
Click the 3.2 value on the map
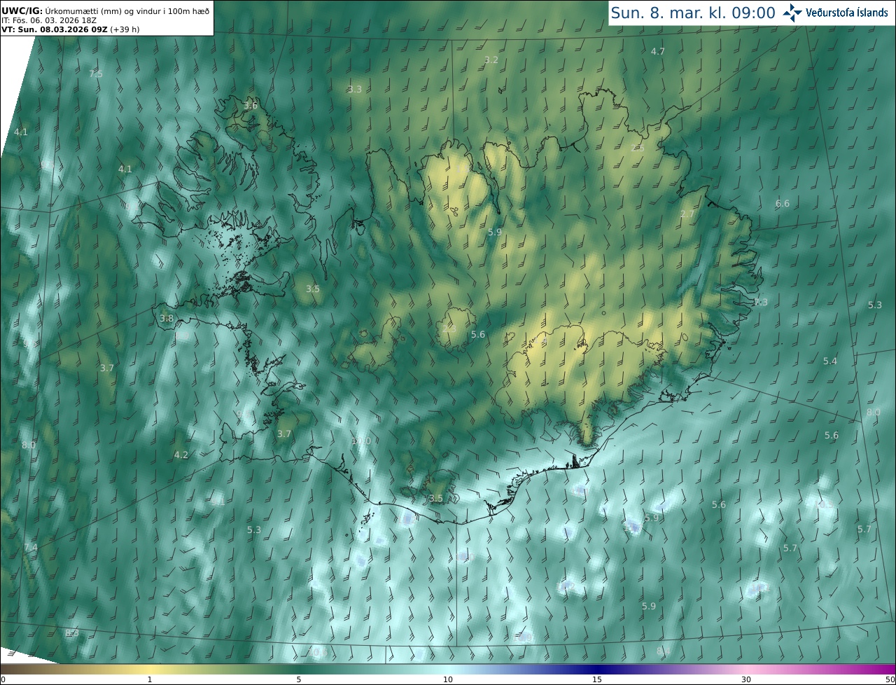pyautogui.click(x=491, y=60)
